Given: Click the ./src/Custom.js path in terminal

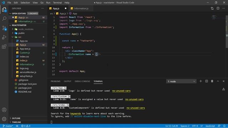Looking at the screenshot, I should coord(61,96).
